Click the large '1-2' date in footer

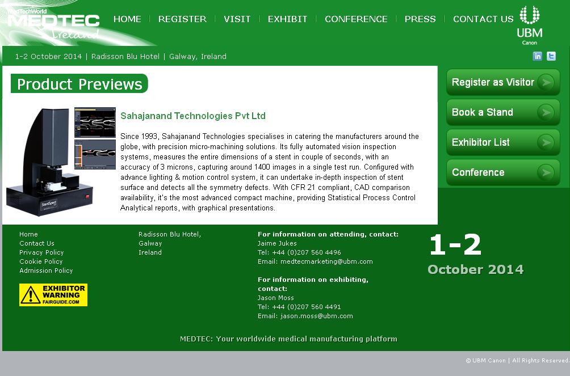455,244
